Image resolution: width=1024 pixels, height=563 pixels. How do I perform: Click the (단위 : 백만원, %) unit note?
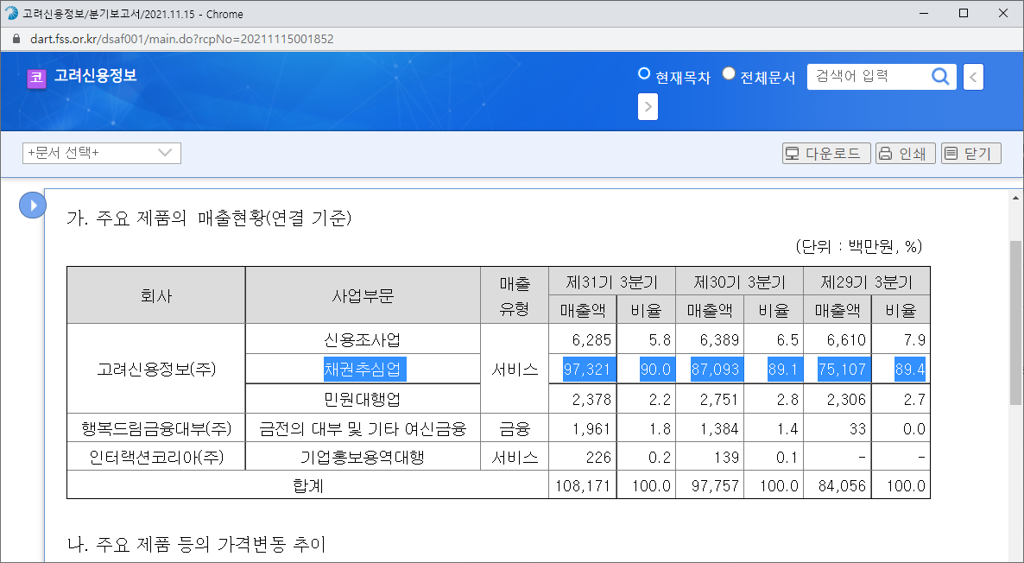859,246
